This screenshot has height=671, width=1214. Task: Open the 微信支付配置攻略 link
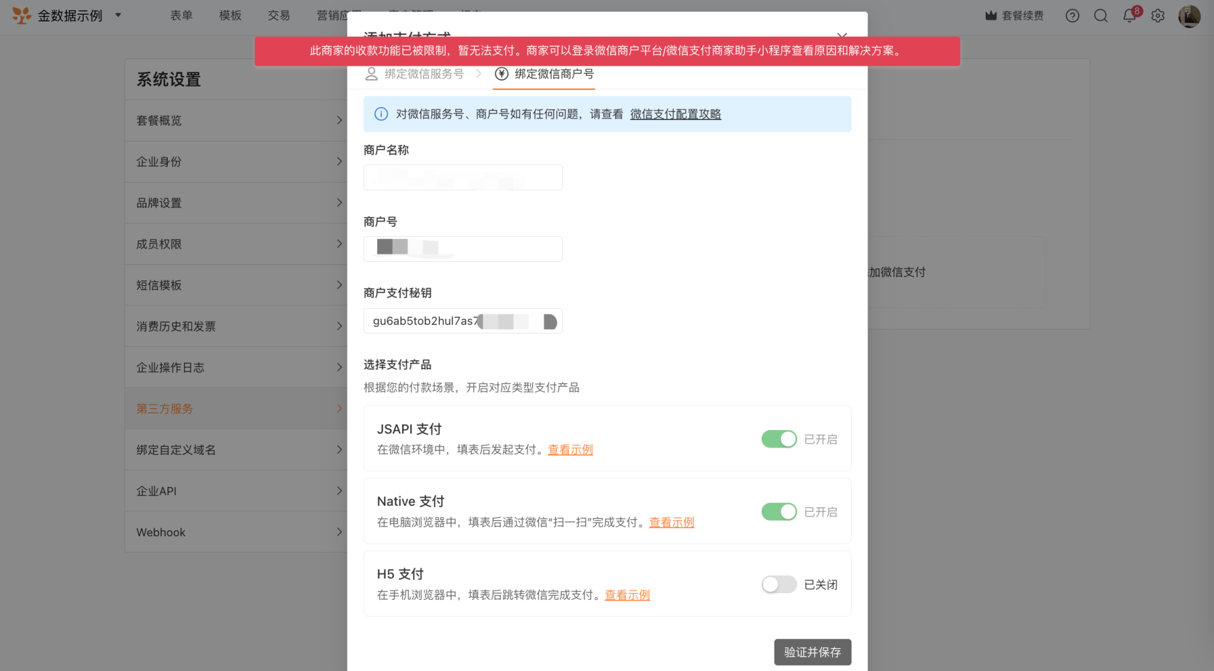click(675, 114)
